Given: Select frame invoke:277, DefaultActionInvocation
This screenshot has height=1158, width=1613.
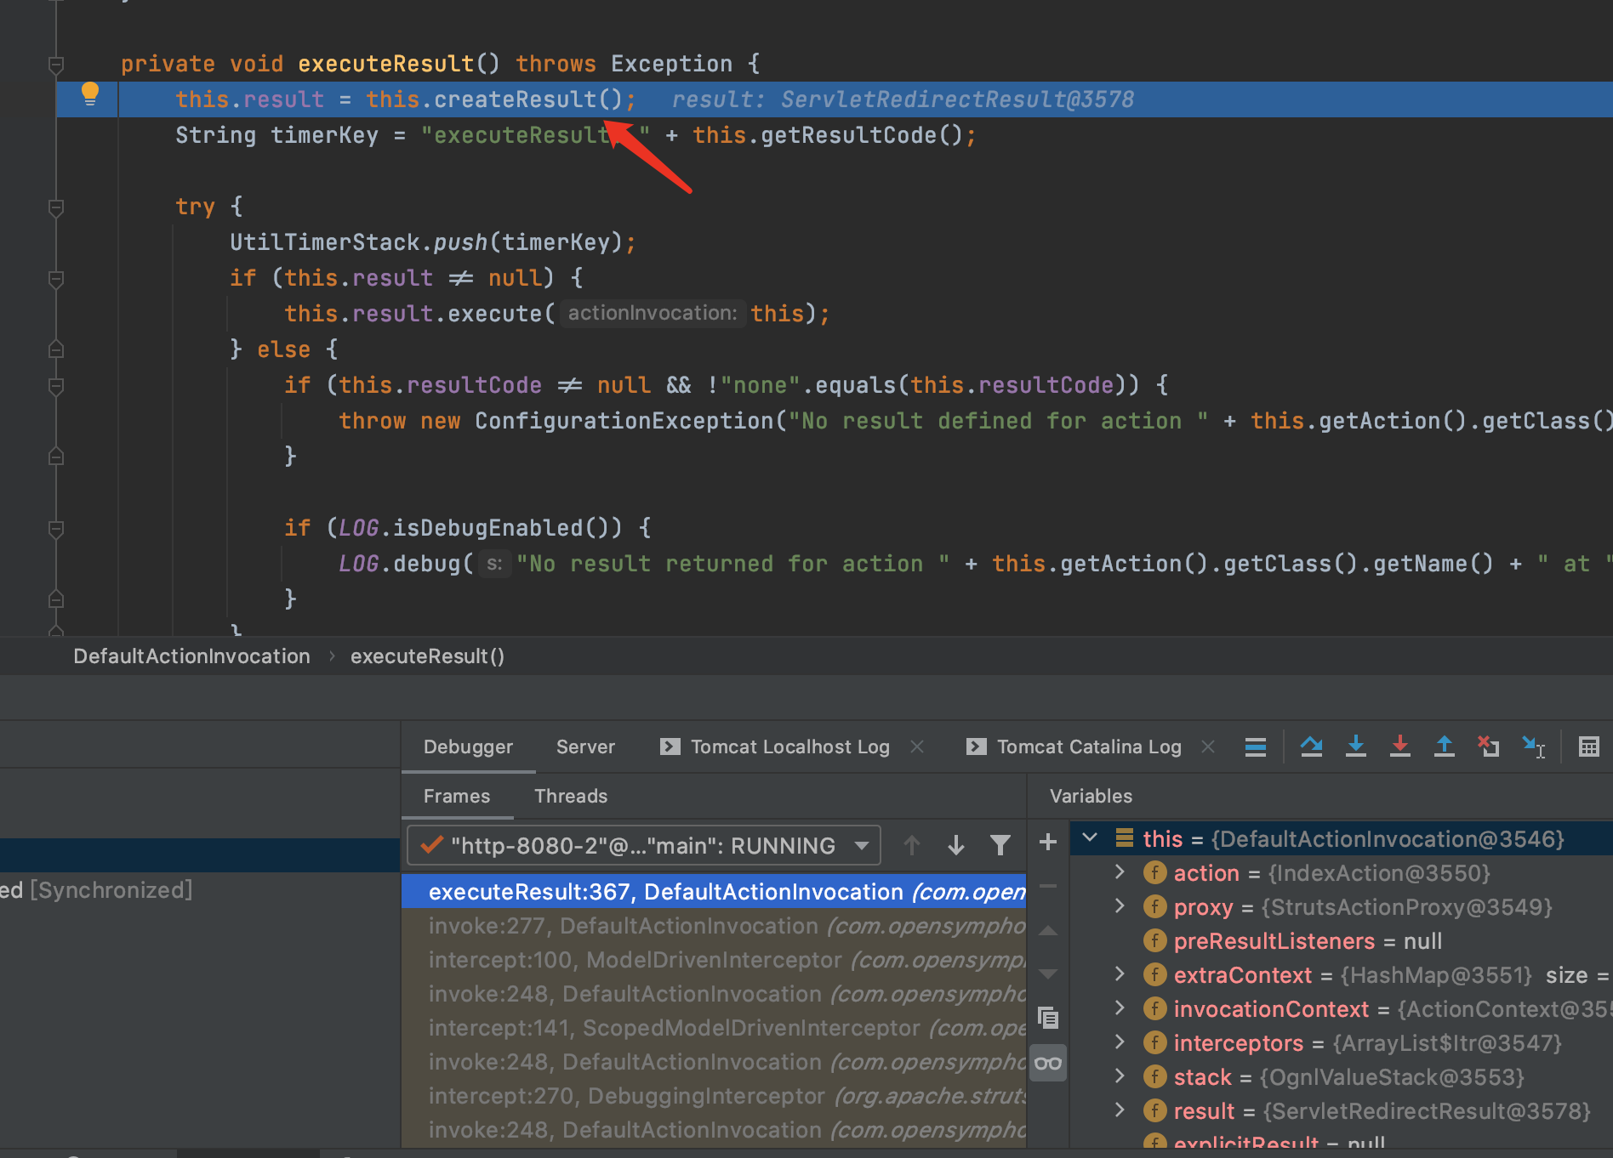Looking at the screenshot, I should tap(714, 925).
